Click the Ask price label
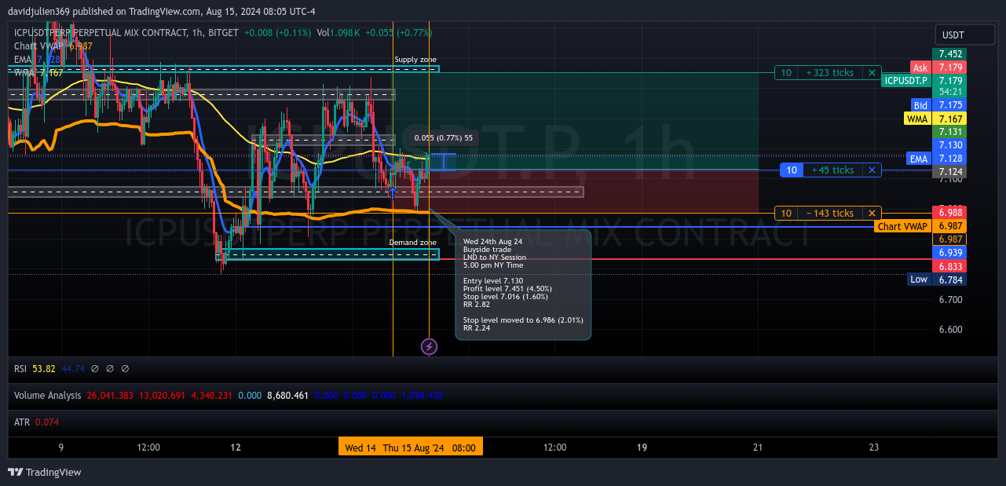1006x486 pixels. [920, 68]
